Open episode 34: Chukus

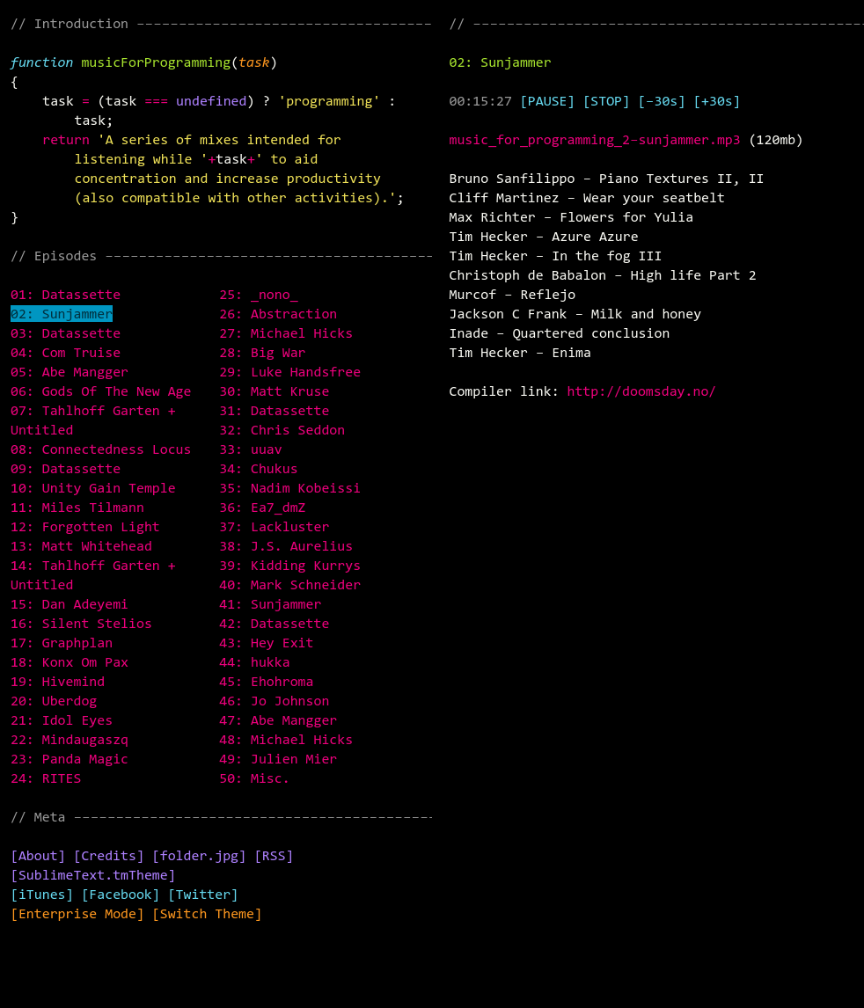tap(259, 469)
